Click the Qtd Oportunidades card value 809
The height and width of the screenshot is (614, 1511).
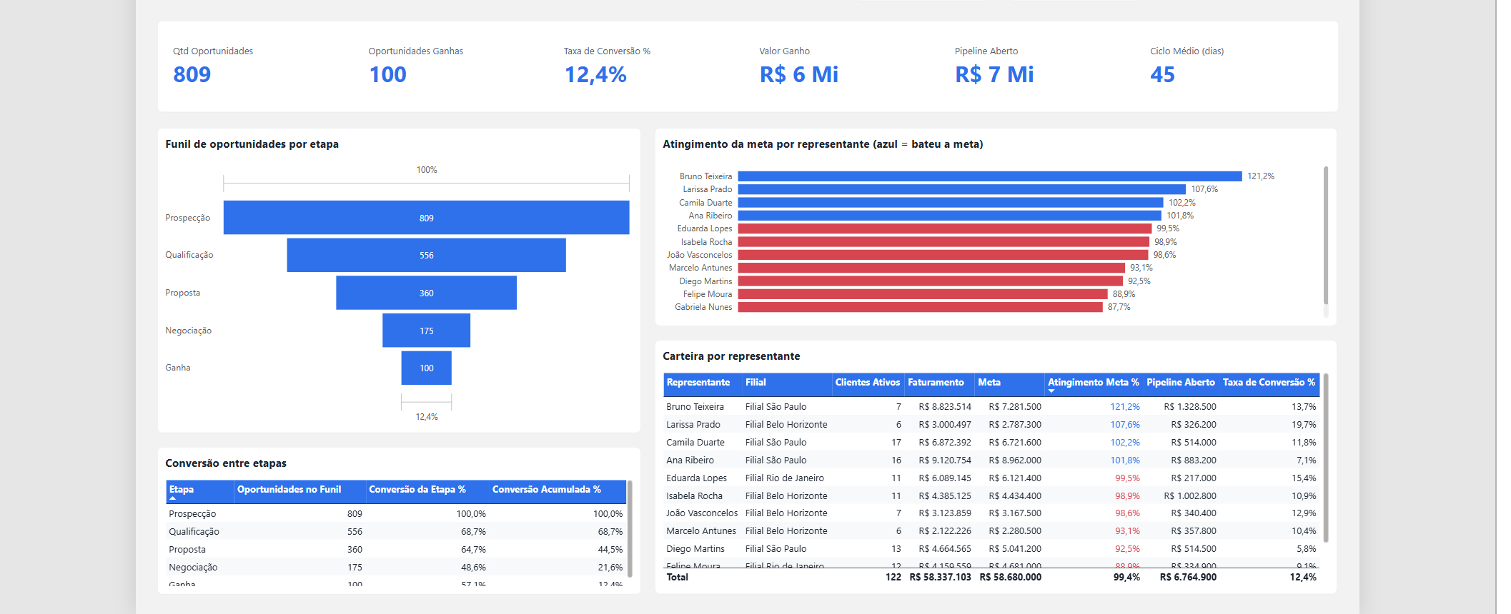tap(192, 74)
